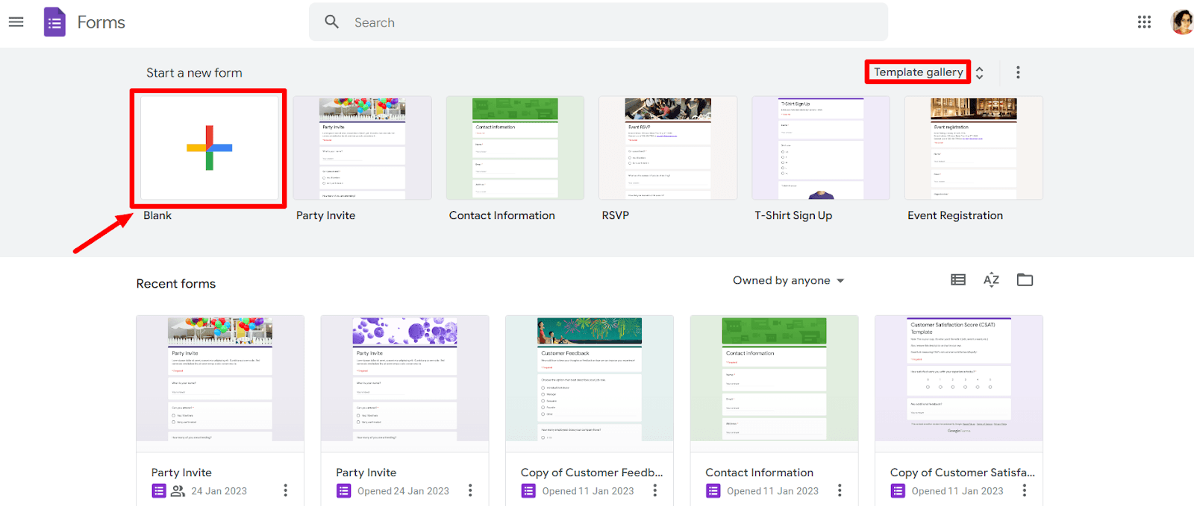Create a Blank form
Viewport: 1194px width, 506px height.
(209, 148)
